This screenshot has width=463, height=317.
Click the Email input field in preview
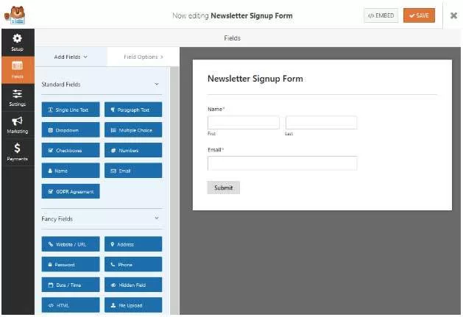282,163
